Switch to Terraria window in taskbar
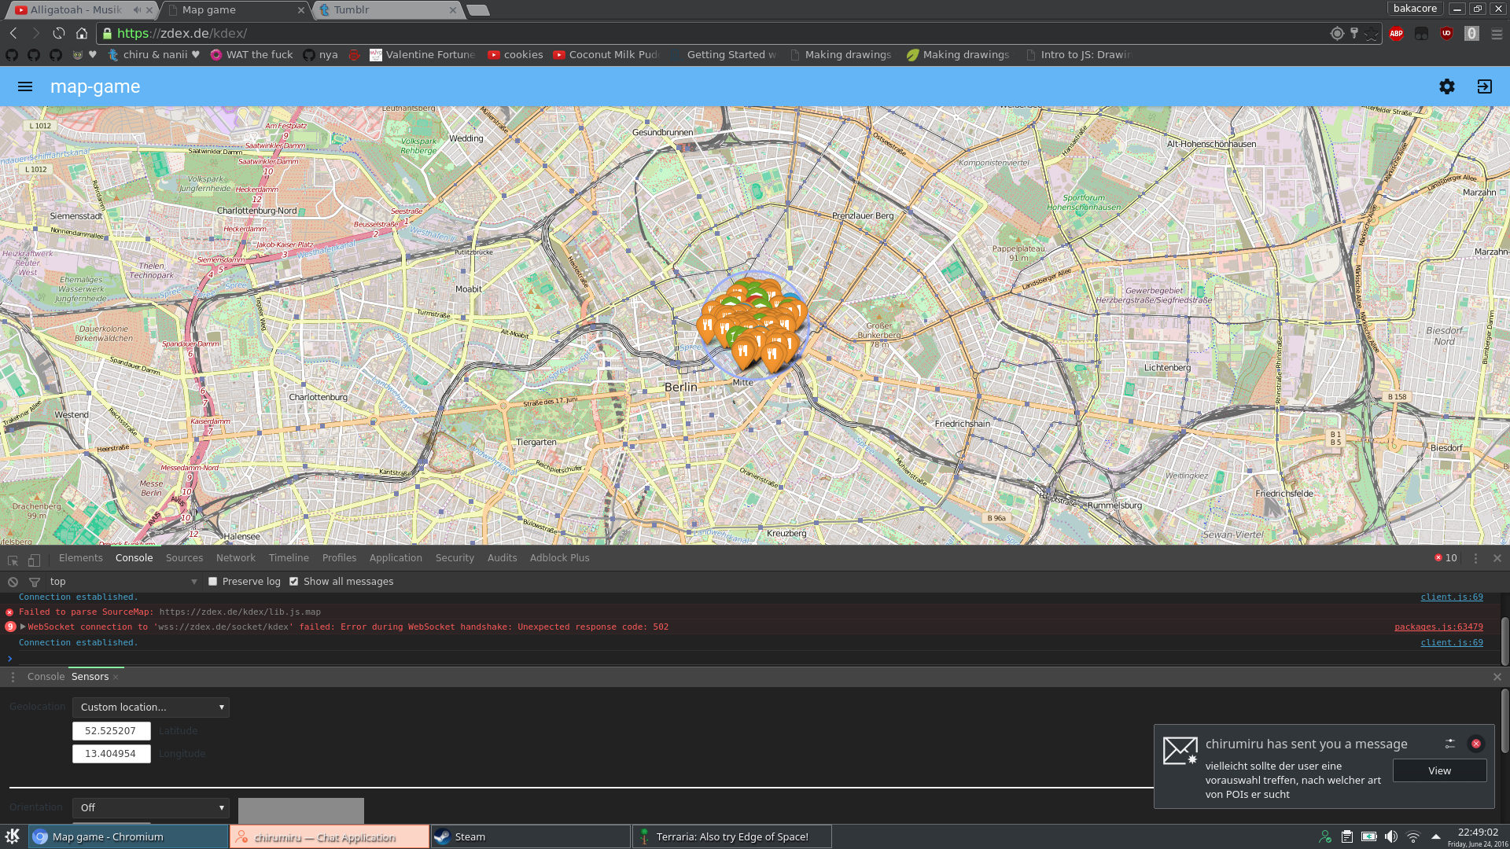 (731, 836)
